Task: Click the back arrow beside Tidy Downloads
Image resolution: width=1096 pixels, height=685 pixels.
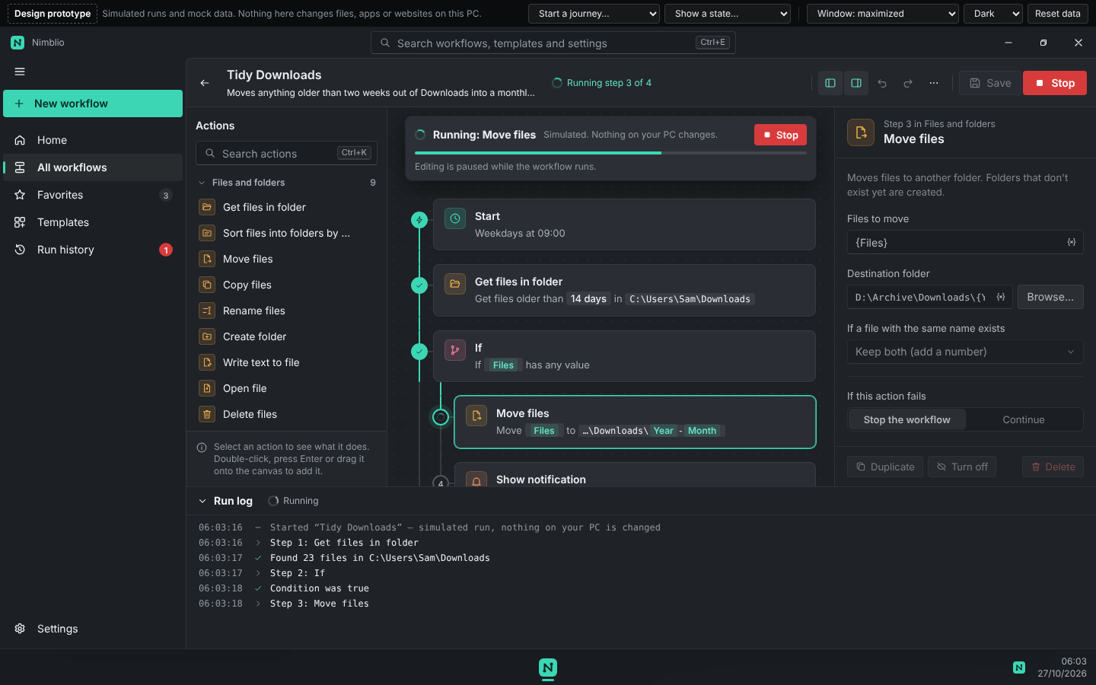Action: 205,83
